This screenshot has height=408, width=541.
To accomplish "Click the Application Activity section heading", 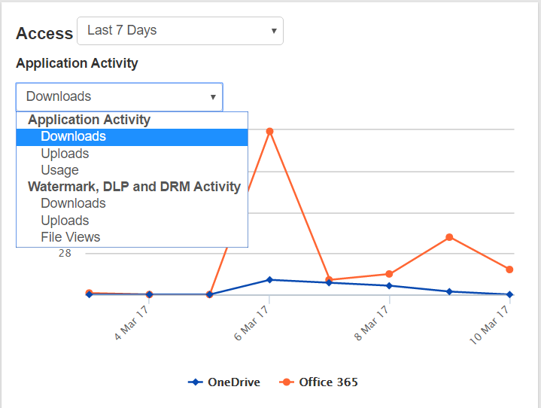I will (x=77, y=63).
